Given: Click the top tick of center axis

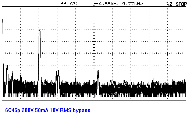Looking at the screenshot, I should [94, 8].
